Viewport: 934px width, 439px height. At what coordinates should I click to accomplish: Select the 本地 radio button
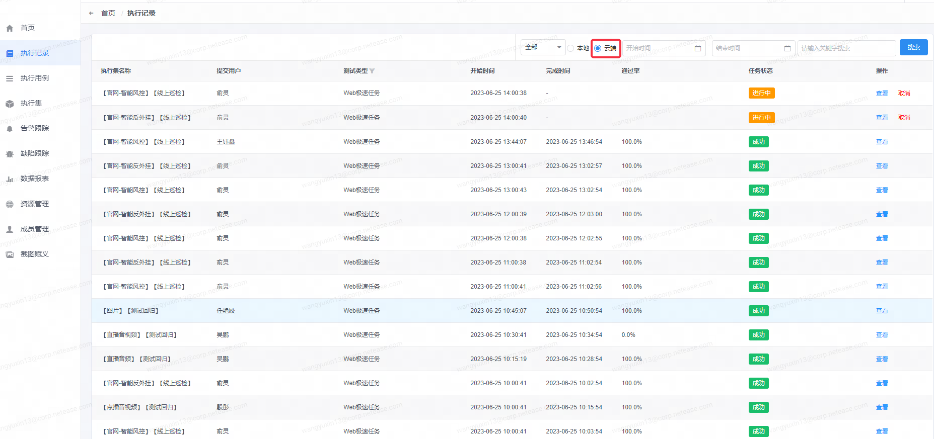coord(570,48)
